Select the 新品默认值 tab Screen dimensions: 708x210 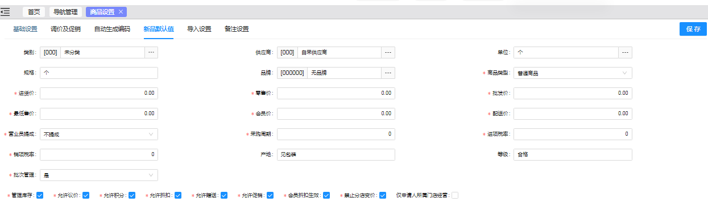tap(158, 29)
